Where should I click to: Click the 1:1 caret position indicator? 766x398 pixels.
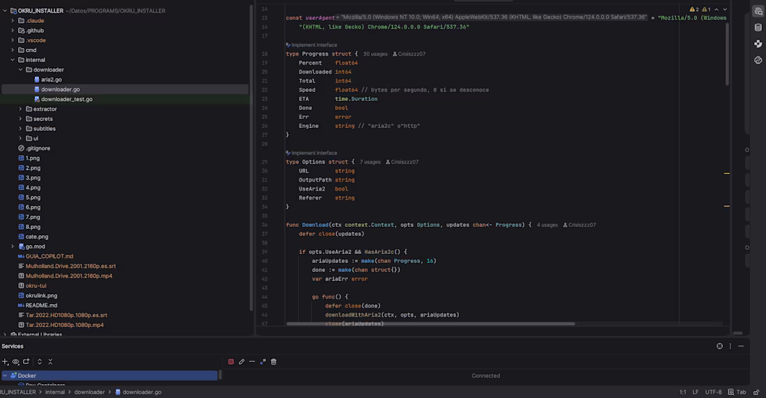682,392
